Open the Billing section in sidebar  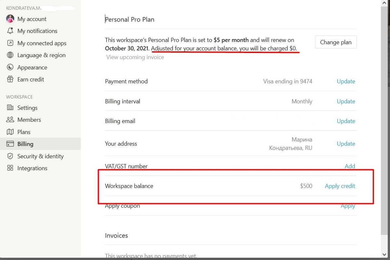point(25,144)
